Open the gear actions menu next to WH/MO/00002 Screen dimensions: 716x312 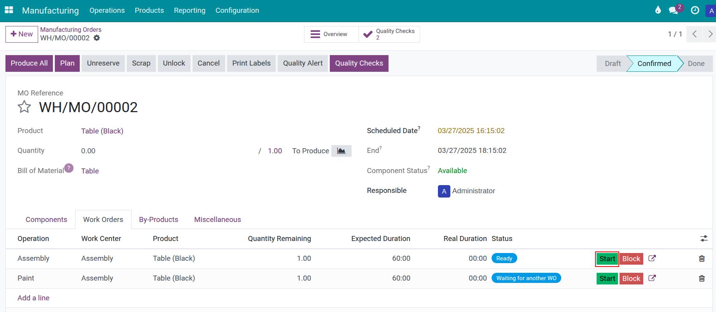[x=97, y=38]
